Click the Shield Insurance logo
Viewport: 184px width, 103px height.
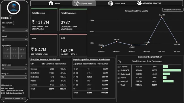tap(14, 8)
